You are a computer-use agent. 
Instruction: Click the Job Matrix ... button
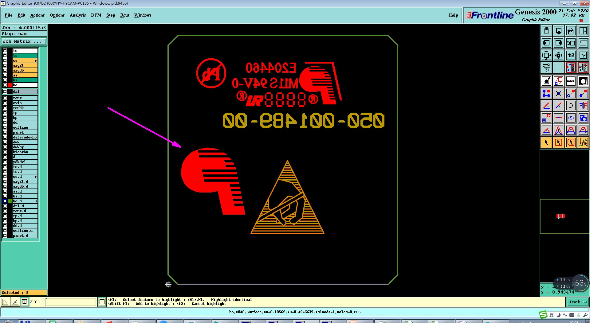click(24, 41)
